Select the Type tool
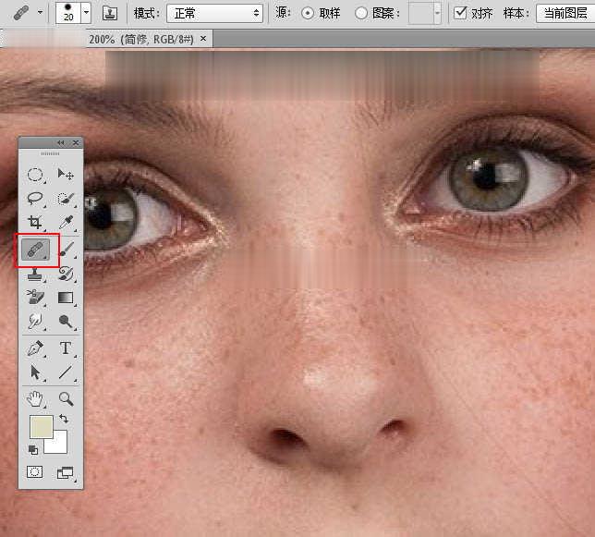Image resolution: width=595 pixels, height=537 pixels. coord(66,348)
